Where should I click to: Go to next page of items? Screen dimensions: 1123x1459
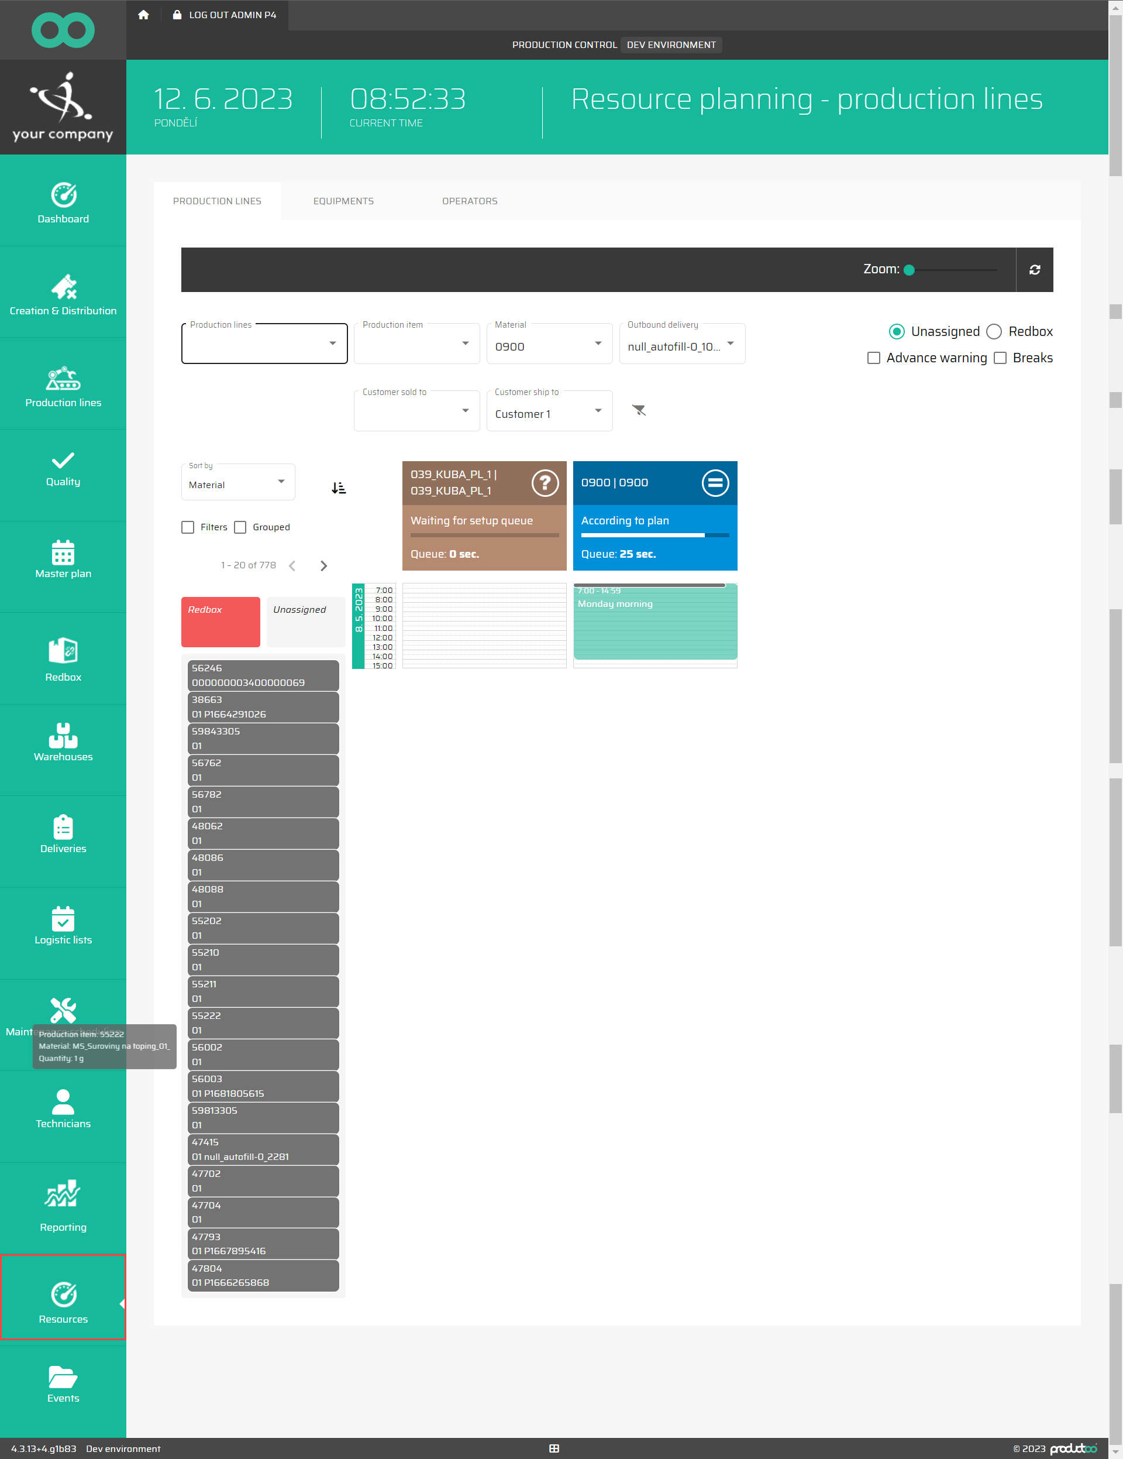pyautogui.click(x=324, y=566)
